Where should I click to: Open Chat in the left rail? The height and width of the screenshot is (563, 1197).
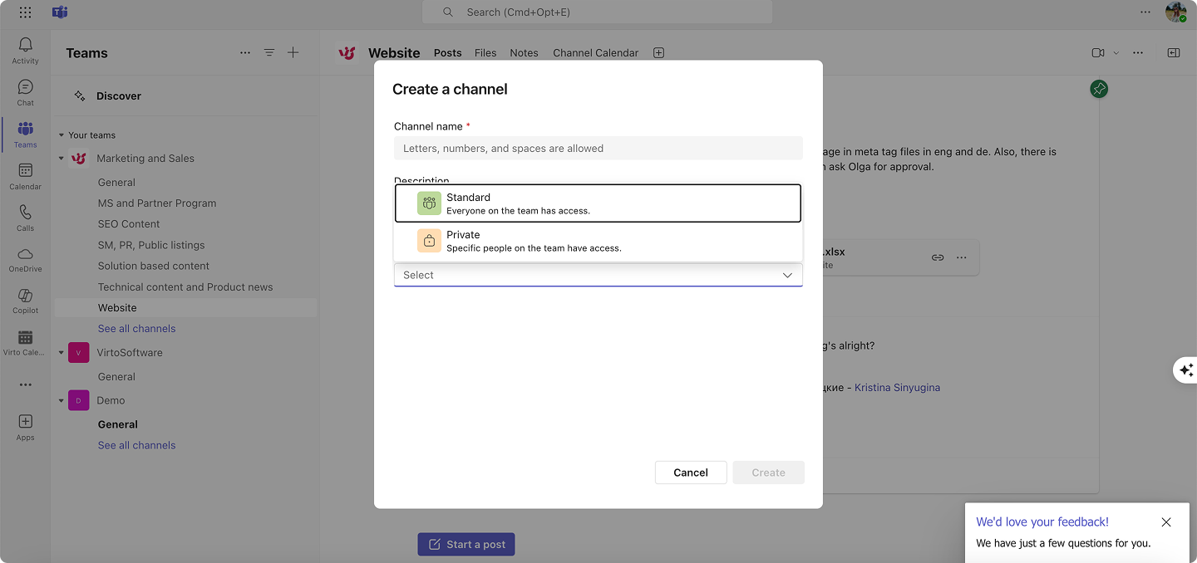[x=25, y=92]
